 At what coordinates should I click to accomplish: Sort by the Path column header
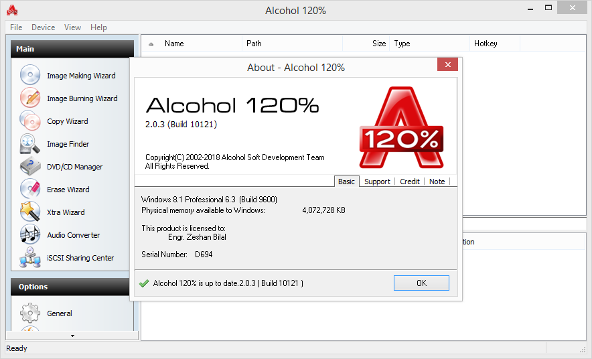click(292, 44)
